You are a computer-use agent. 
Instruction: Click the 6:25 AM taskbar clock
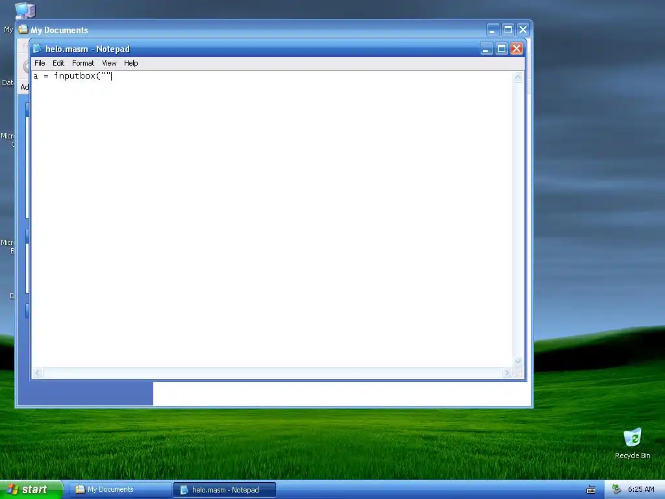point(641,490)
